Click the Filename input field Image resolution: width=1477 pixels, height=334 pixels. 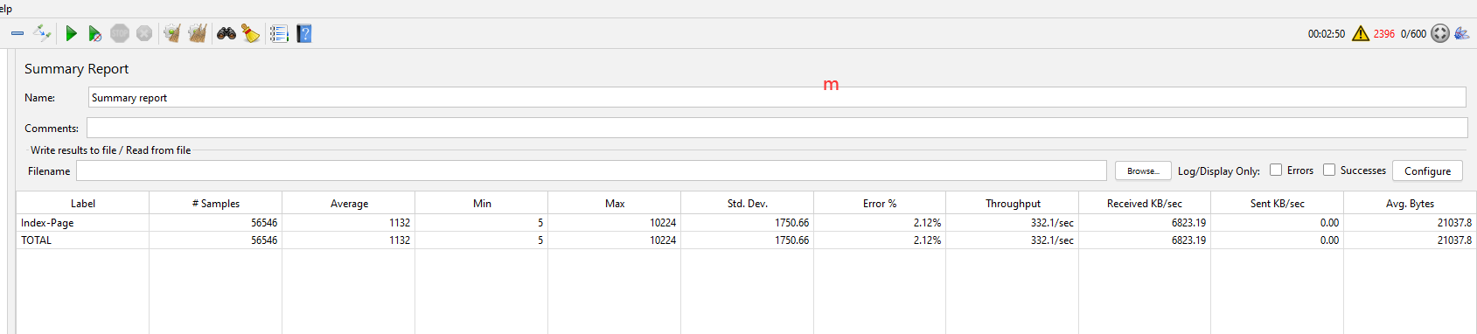[x=591, y=170]
